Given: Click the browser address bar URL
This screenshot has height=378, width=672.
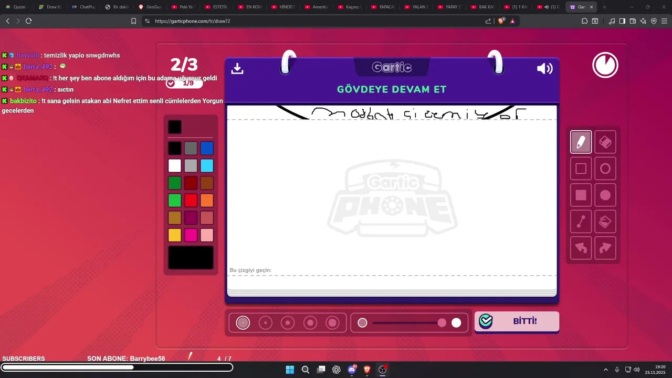Looking at the screenshot, I should pyautogui.click(x=193, y=21).
